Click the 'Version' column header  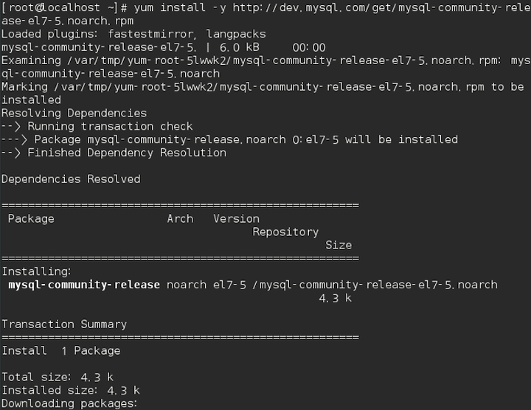237,219
